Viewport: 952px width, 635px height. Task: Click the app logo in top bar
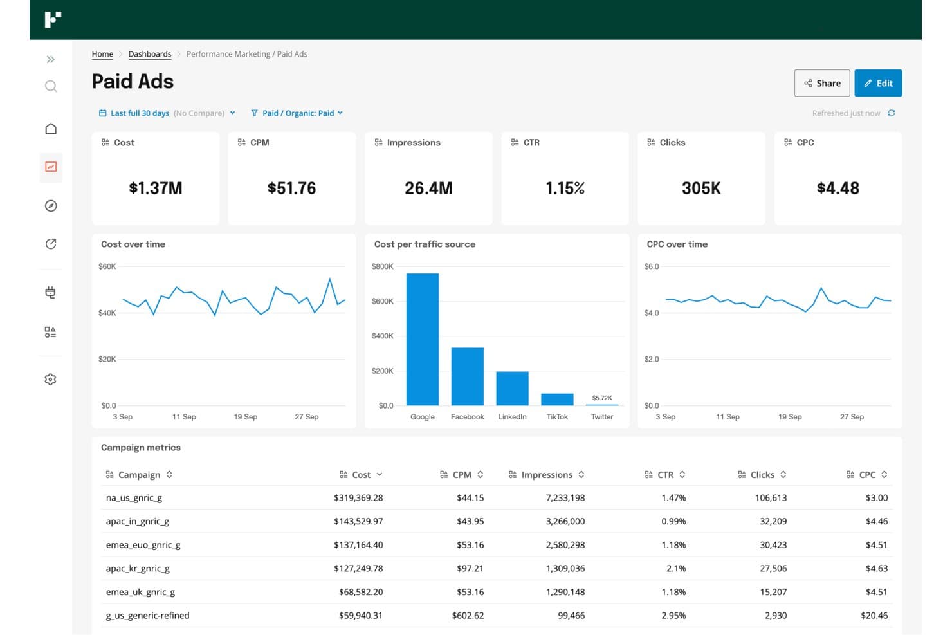point(53,19)
